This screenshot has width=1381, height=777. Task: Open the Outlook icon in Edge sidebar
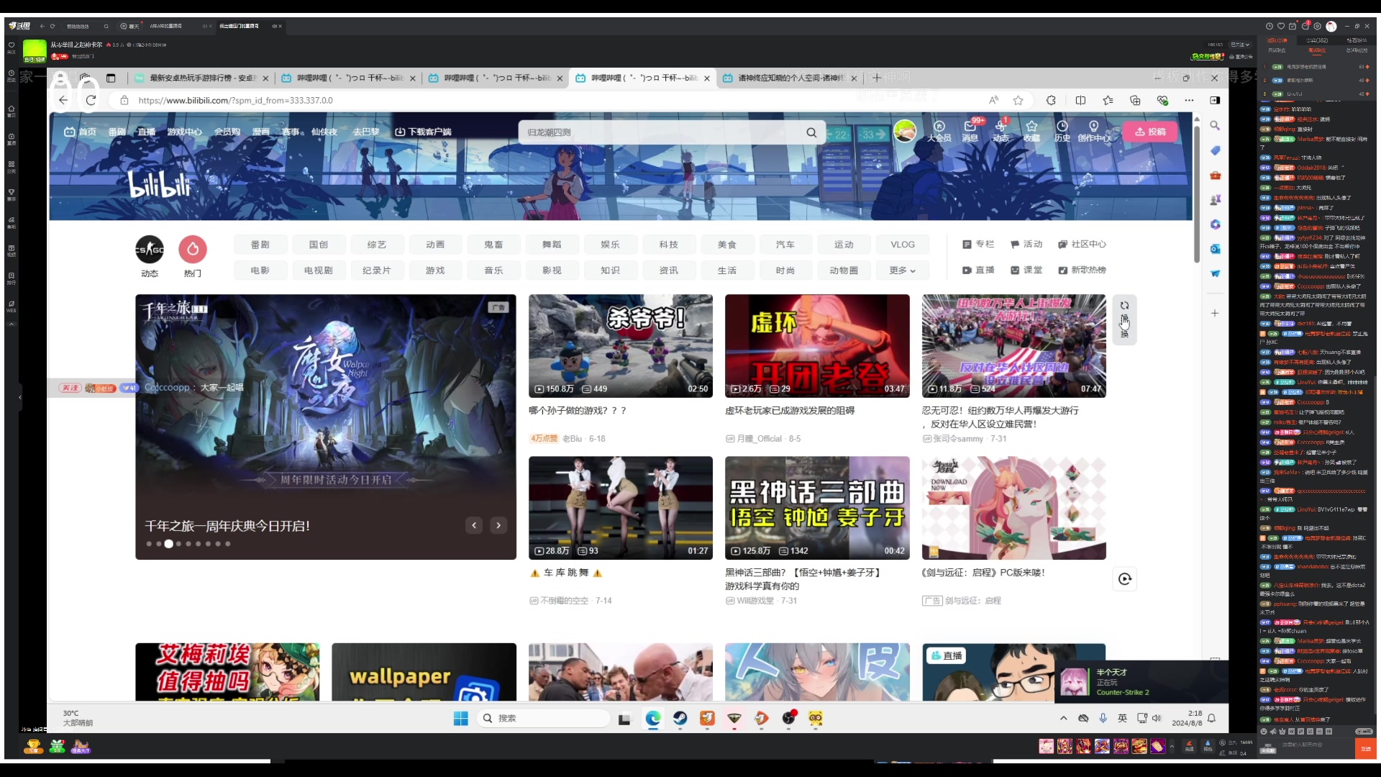click(x=1215, y=249)
